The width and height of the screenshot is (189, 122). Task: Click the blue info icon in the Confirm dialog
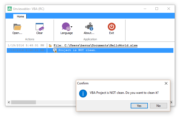click(x=83, y=93)
